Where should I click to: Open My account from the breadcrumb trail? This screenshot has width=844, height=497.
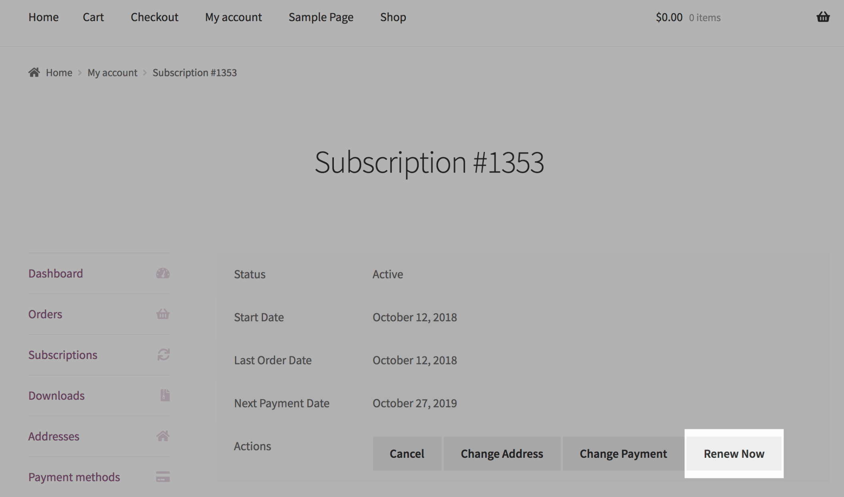tap(112, 72)
